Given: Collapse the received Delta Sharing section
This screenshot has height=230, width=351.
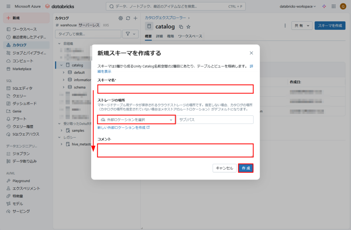Looking at the screenshot, I should pos(59,124).
